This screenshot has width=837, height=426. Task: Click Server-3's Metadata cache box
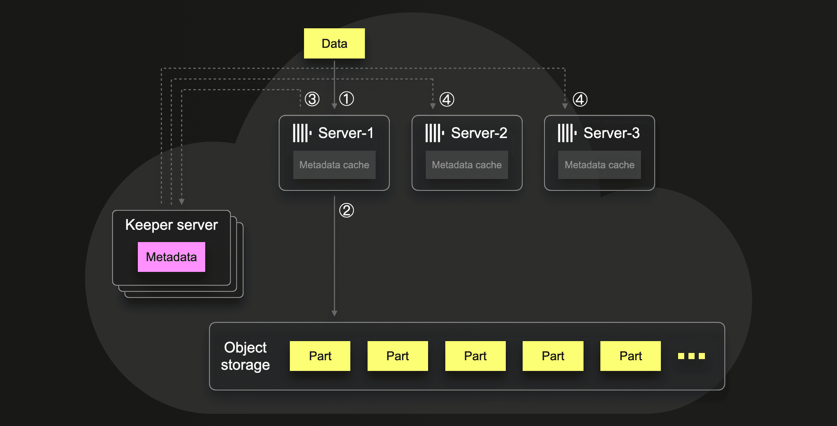599,165
